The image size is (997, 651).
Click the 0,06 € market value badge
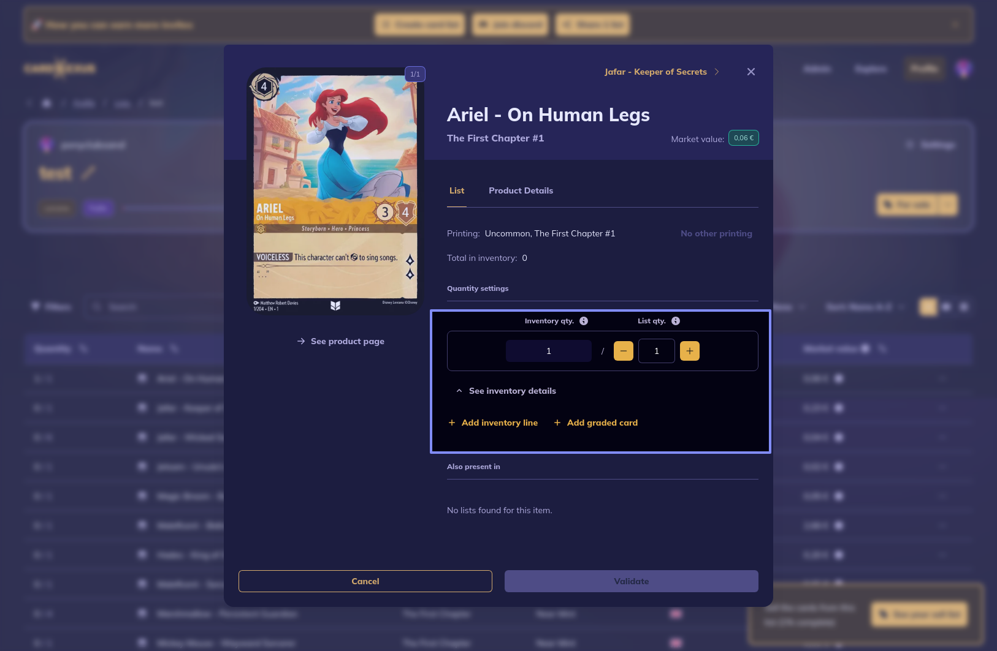(x=743, y=138)
